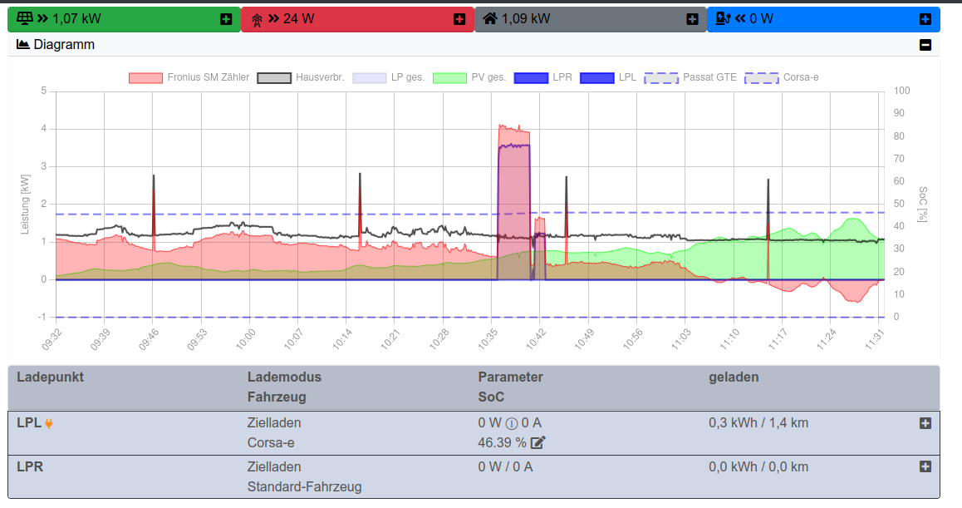Click the Diagramm header title

(64, 45)
